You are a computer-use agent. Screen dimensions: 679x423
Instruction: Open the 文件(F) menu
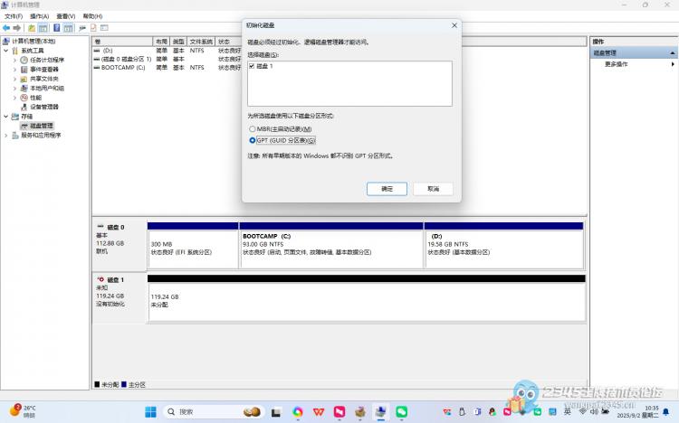pyautogui.click(x=14, y=16)
